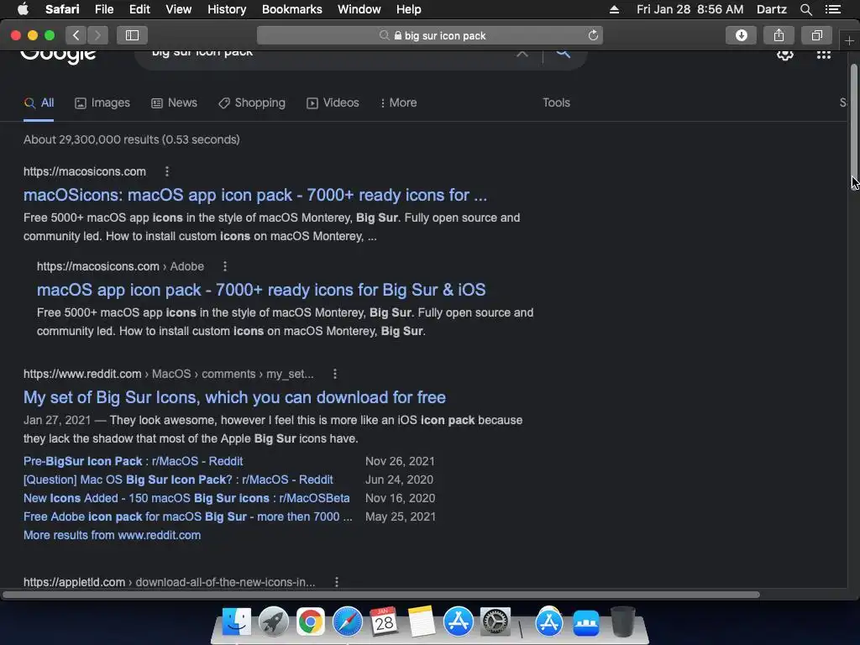Open "macOS app icon pack - 7000+ ready icons" link
This screenshot has width=860, height=645.
point(261,290)
